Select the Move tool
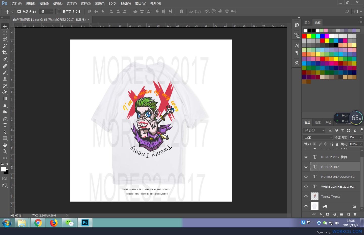The image size is (364, 235). [5, 26]
